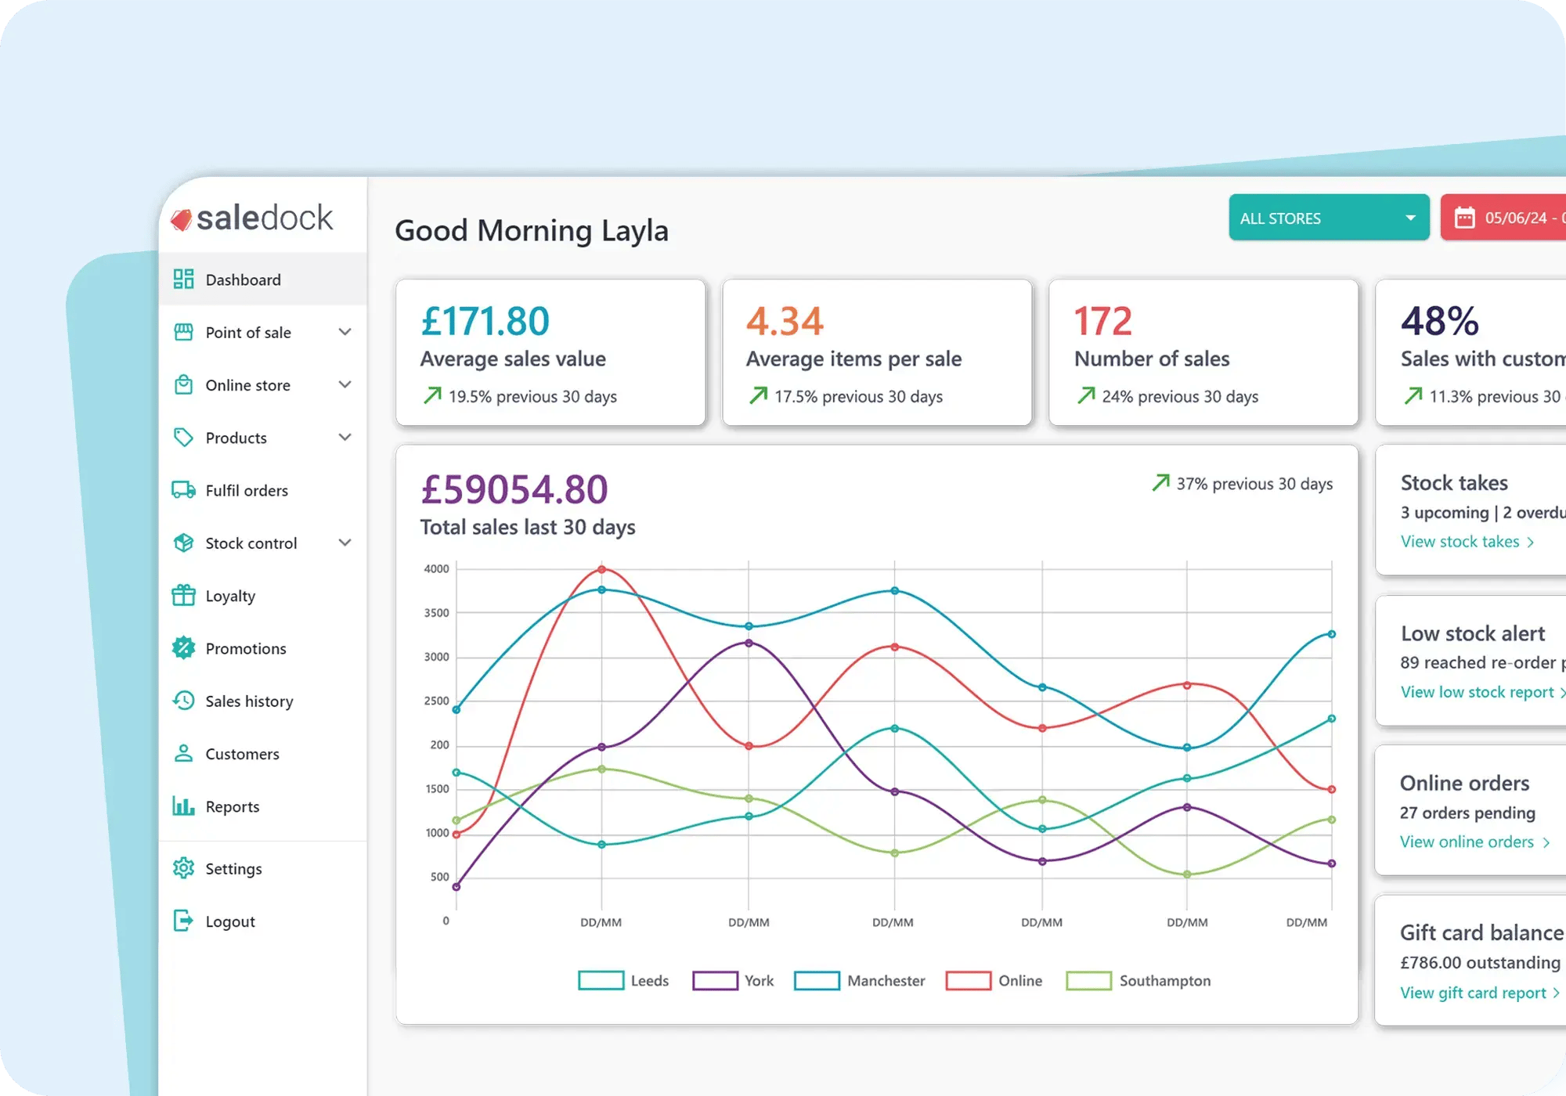This screenshot has width=1566, height=1096.
Task: Toggle the York series visibility
Action: (x=716, y=980)
